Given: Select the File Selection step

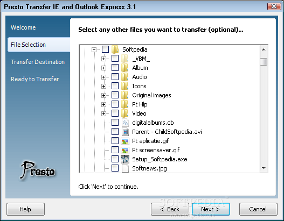Looking at the screenshot, I should click(39, 45).
